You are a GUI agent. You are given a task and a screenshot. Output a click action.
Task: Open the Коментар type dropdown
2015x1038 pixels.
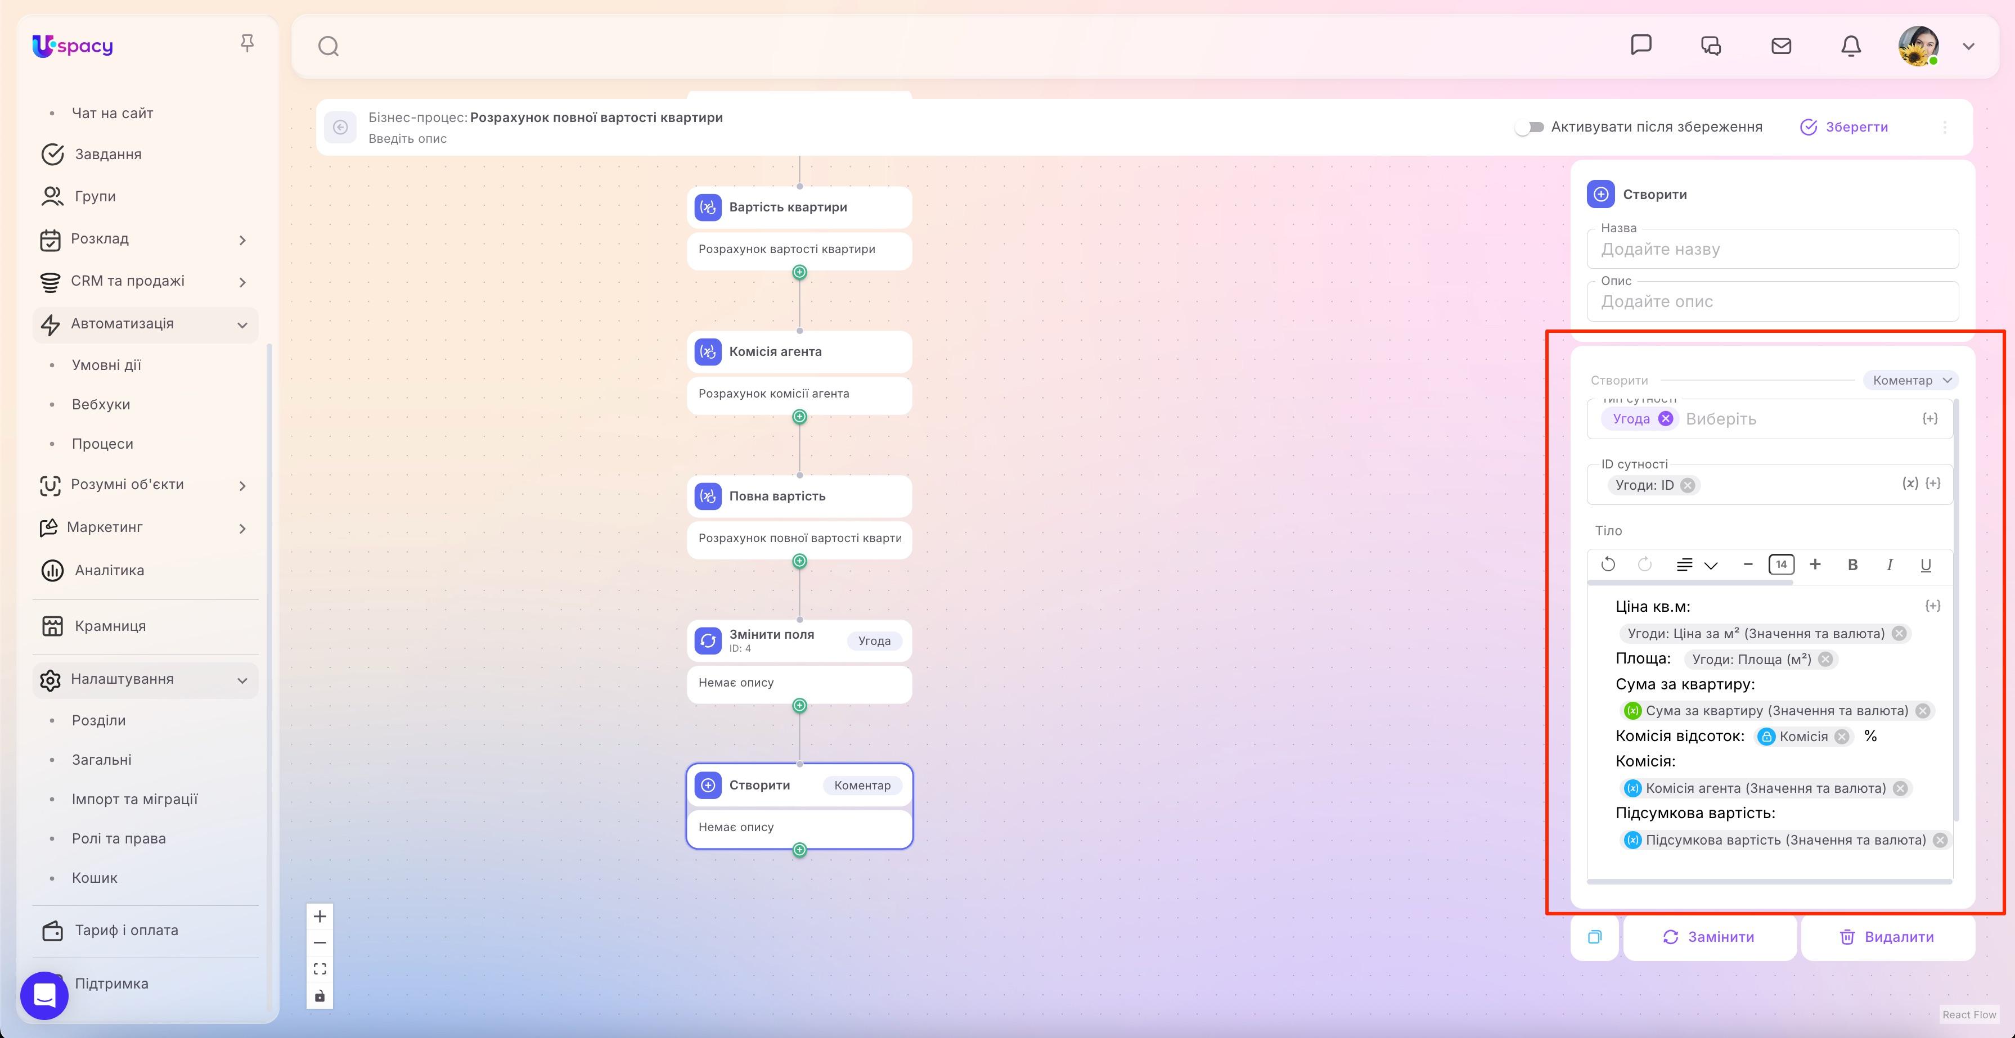(1911, 381)
